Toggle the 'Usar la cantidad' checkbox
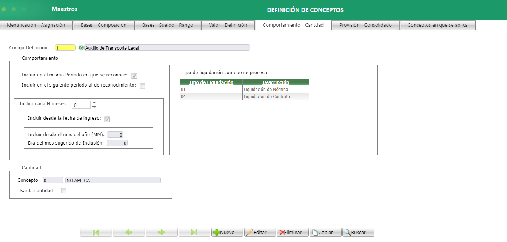Viewport: 507px width, 242px height. tap(63, 190)
